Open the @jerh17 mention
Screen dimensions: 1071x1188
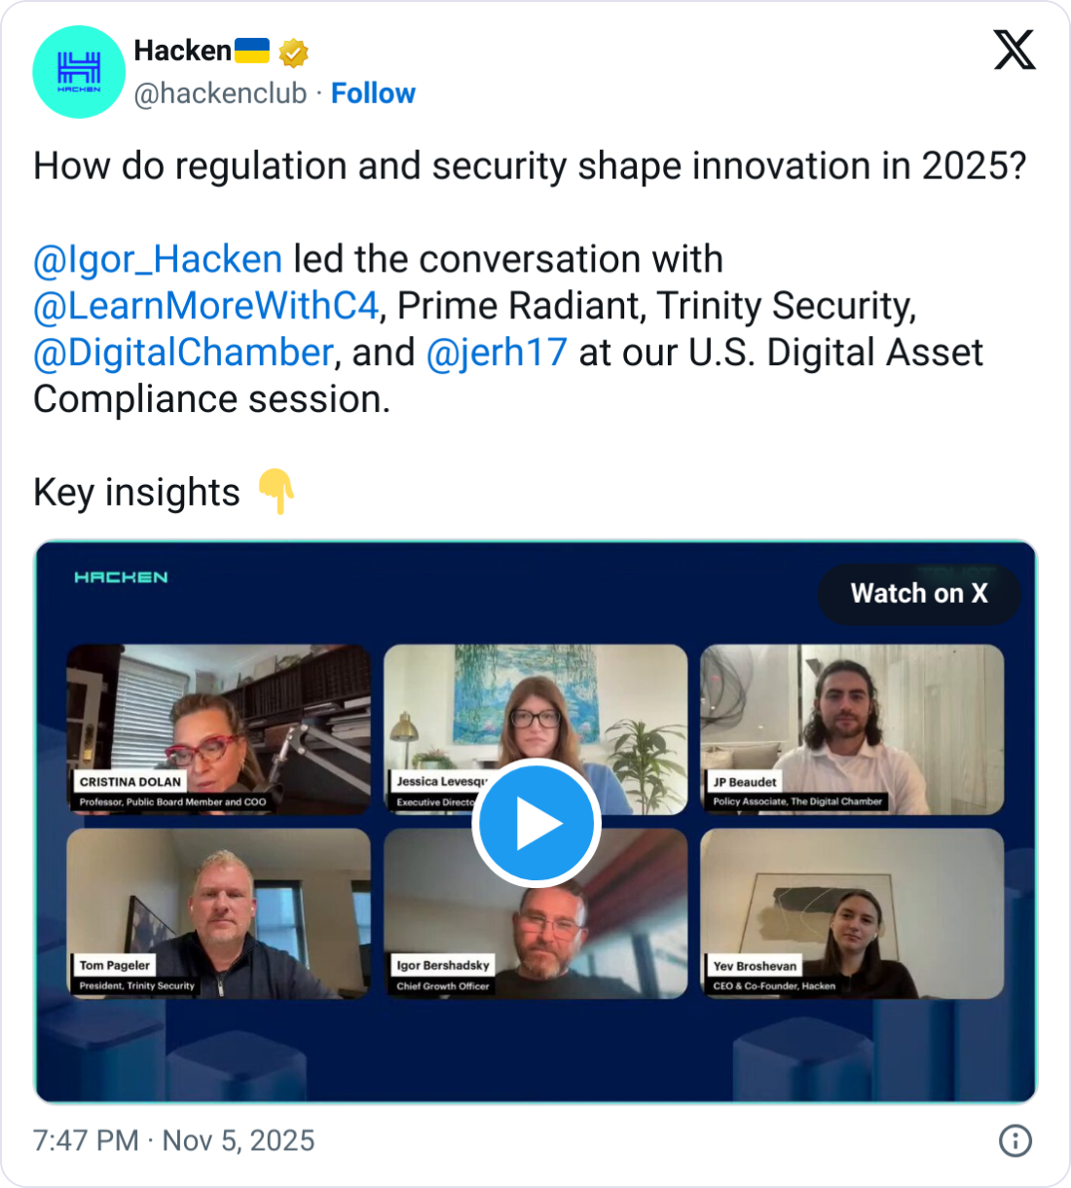pos(497,353)
